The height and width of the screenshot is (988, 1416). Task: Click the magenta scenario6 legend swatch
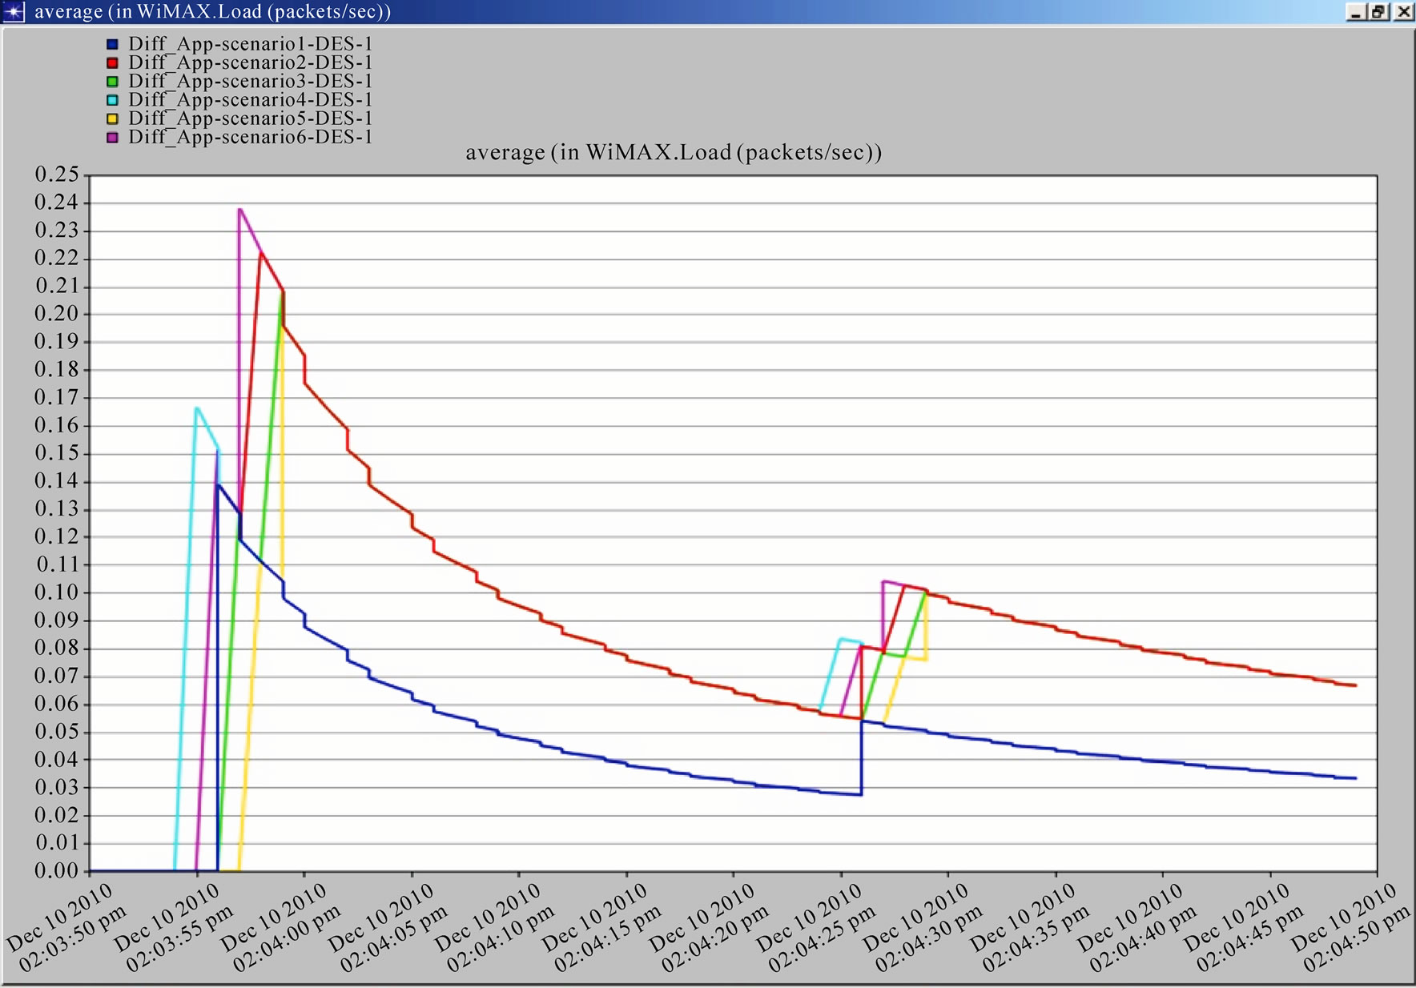click(x=112, y=138)
